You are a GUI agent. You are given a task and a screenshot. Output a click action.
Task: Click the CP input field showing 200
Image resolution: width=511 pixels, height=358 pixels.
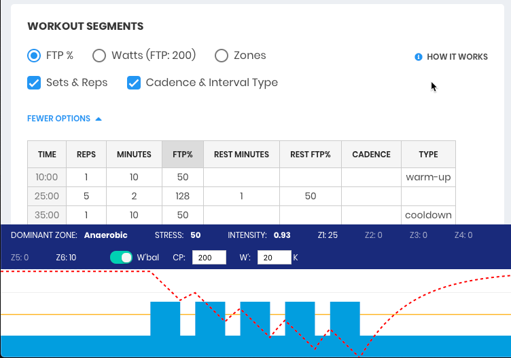pos(209,258)
